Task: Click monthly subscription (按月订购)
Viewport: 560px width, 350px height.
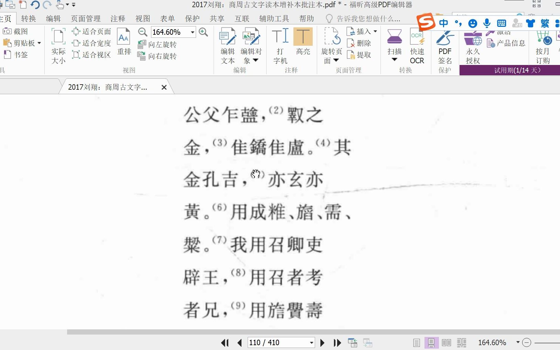Action: 543,47
